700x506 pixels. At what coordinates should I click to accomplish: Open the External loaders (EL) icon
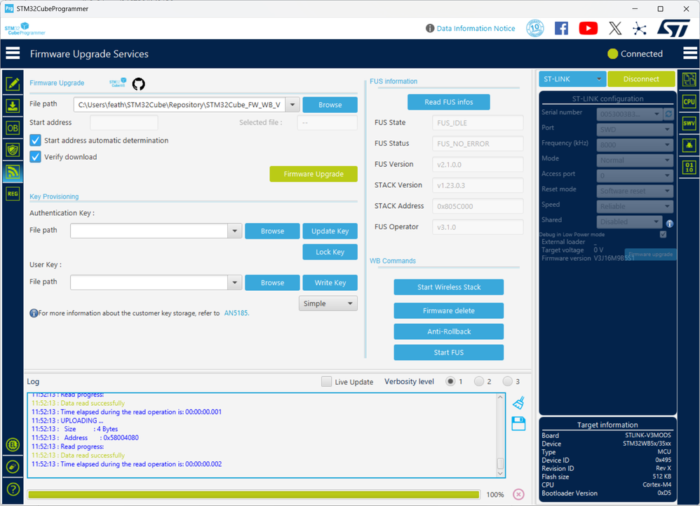coord(13,444)
